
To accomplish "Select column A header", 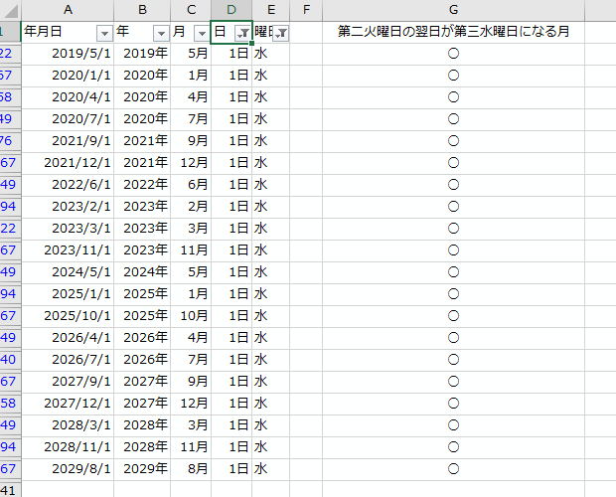I will point(68,10).
